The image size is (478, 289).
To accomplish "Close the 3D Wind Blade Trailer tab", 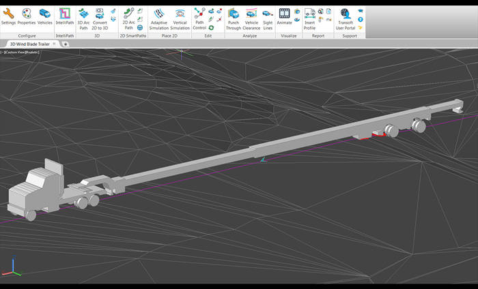I will click(55, 44).
